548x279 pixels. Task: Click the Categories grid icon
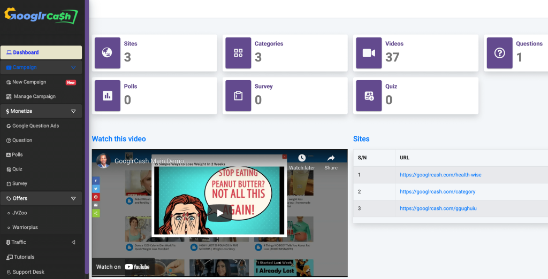tap(238, 53)
